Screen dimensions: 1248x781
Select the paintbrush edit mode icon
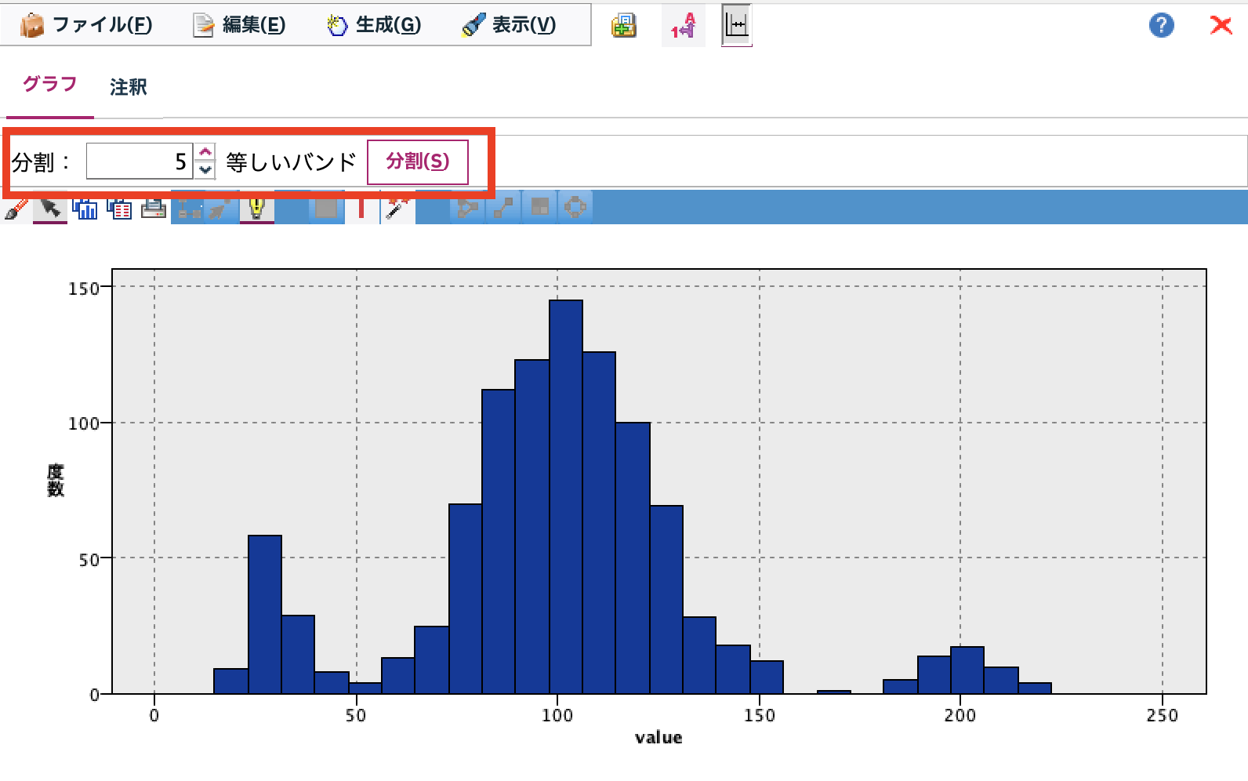pyautogui.click(x=15, y=209)
